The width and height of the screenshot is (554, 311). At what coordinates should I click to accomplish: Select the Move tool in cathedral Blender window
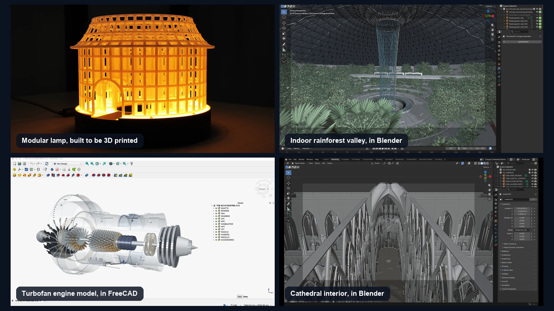pyautogui.click(x=289, y=183)
